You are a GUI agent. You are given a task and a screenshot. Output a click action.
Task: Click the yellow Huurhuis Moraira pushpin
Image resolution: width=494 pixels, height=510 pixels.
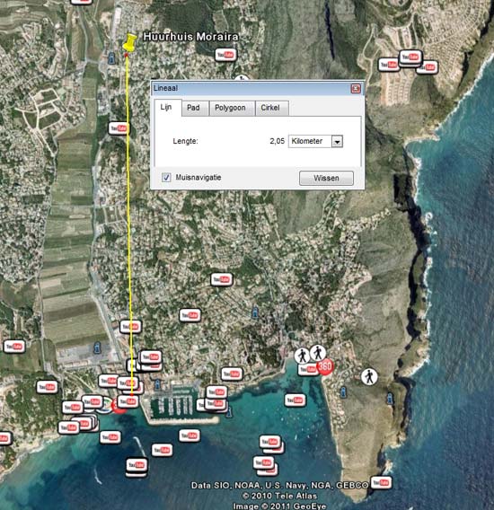pyautogui.click(x=130, y=42)
